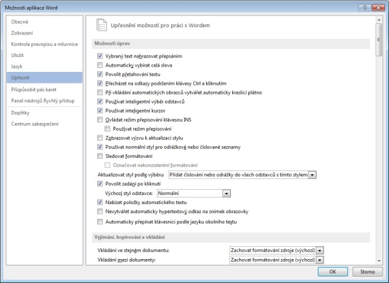Viewport: 389px width, 283px height.
Task: Click the scrollbar down arrow
Action: 379,261
